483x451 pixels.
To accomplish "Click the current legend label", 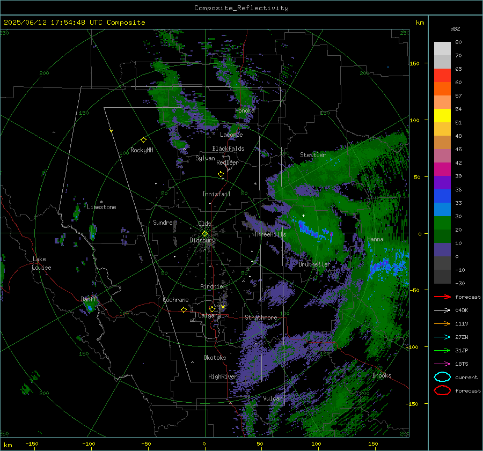I will click(466, 377).
